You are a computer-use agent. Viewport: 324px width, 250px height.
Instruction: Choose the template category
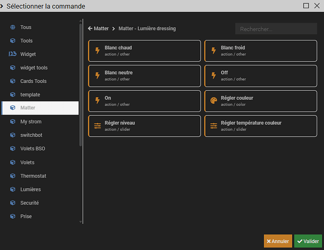[40, 94]
